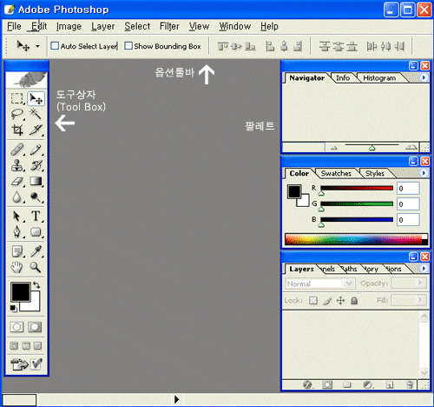Toggle Lock image pixels brush icon
The width and height of the screenshot is (434, 407).
(x=327, y=301)
